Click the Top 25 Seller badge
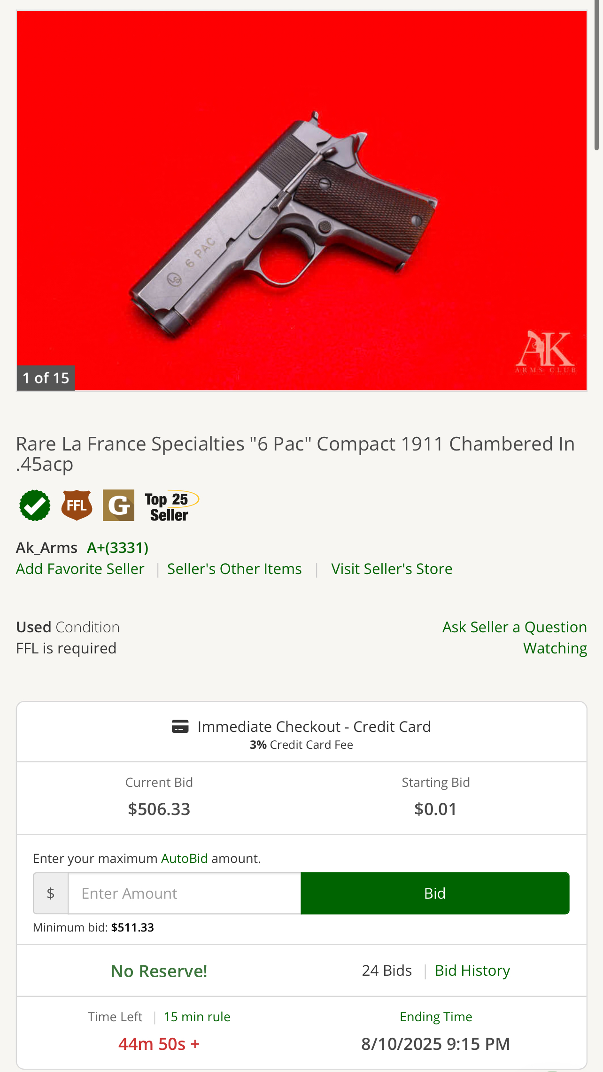 coord(170,507)
